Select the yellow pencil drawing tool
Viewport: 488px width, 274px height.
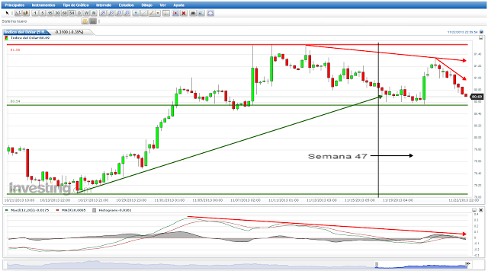[x=152, y=13]
